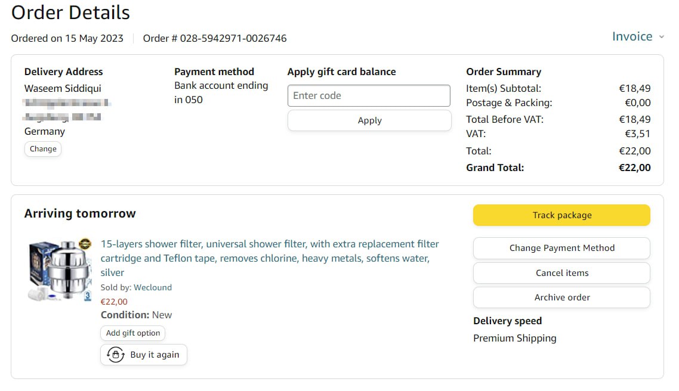
Task: Click Add gift option button
Action: point(132,333)
